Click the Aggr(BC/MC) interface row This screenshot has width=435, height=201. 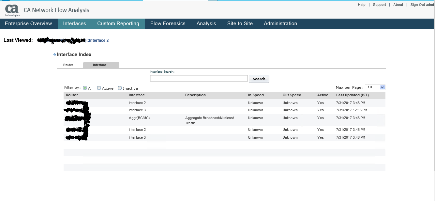[x=224, y=120]
